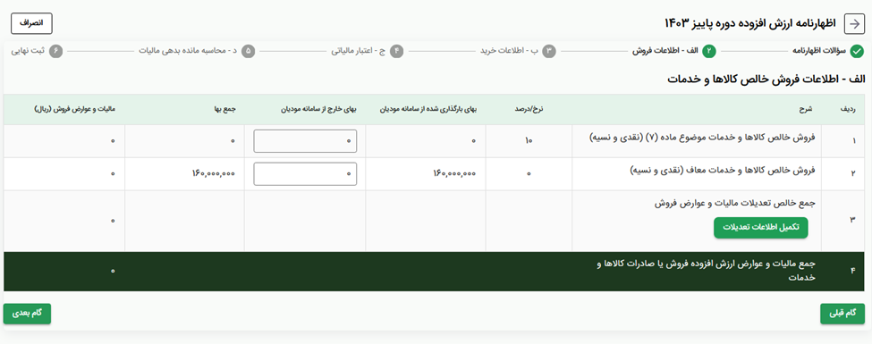Click row number ۱ in ردیف column

click(853, 141)
